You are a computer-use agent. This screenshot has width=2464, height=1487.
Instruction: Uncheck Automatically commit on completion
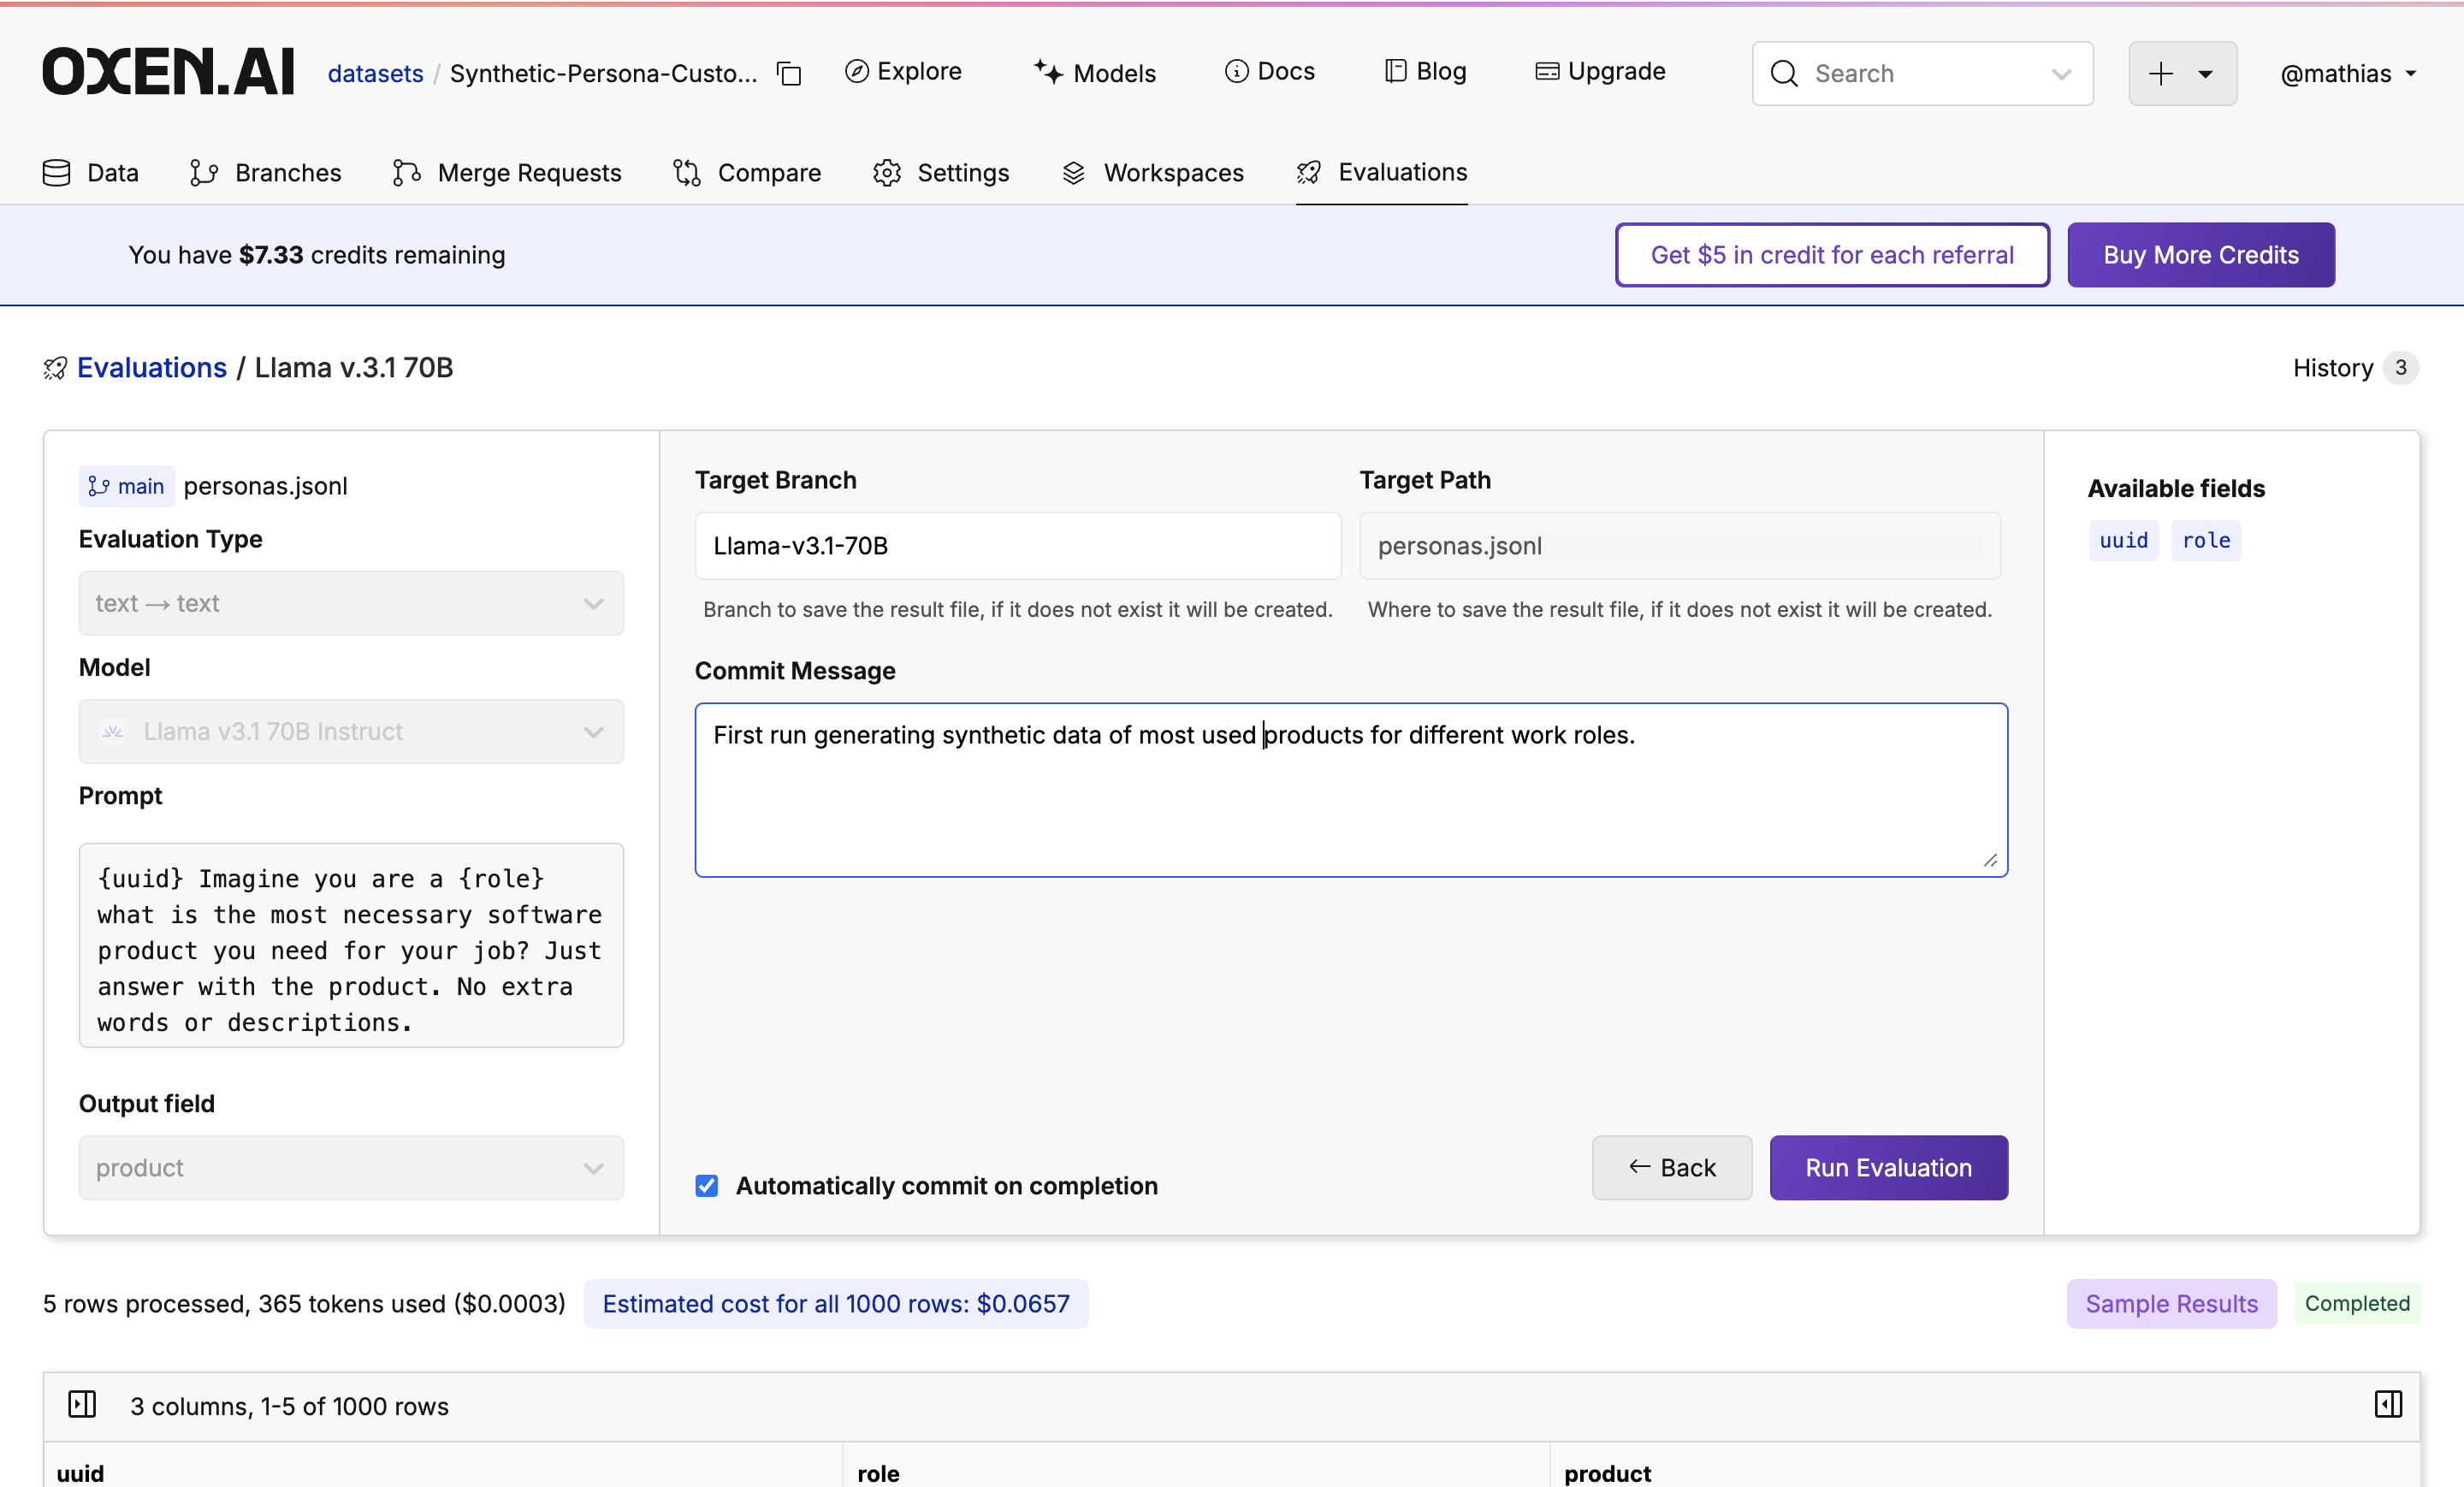click(x=707, y=1185)
